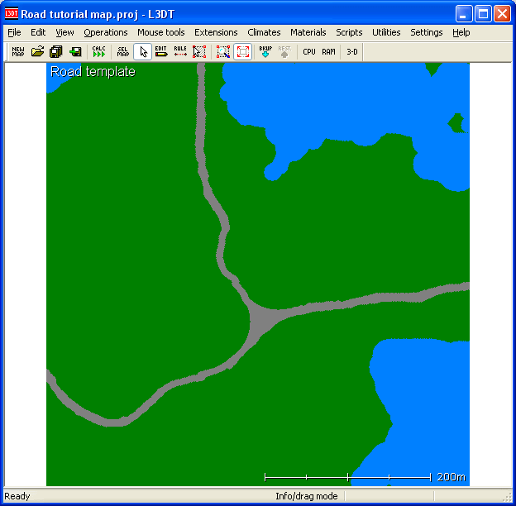
Task: Toggle the arrow pointer info/drag mode
Action: click(142, 52)
